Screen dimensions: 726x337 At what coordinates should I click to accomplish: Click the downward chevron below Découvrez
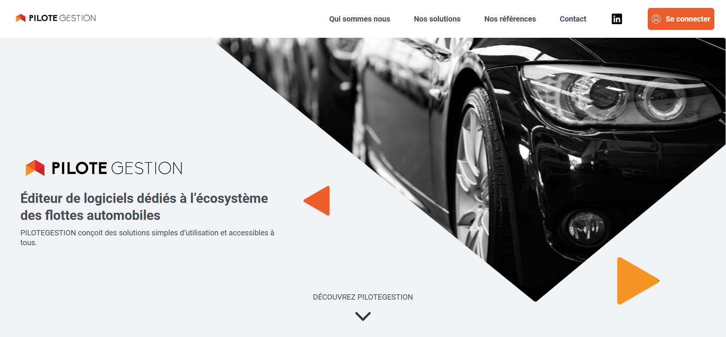tap(363, 316)
